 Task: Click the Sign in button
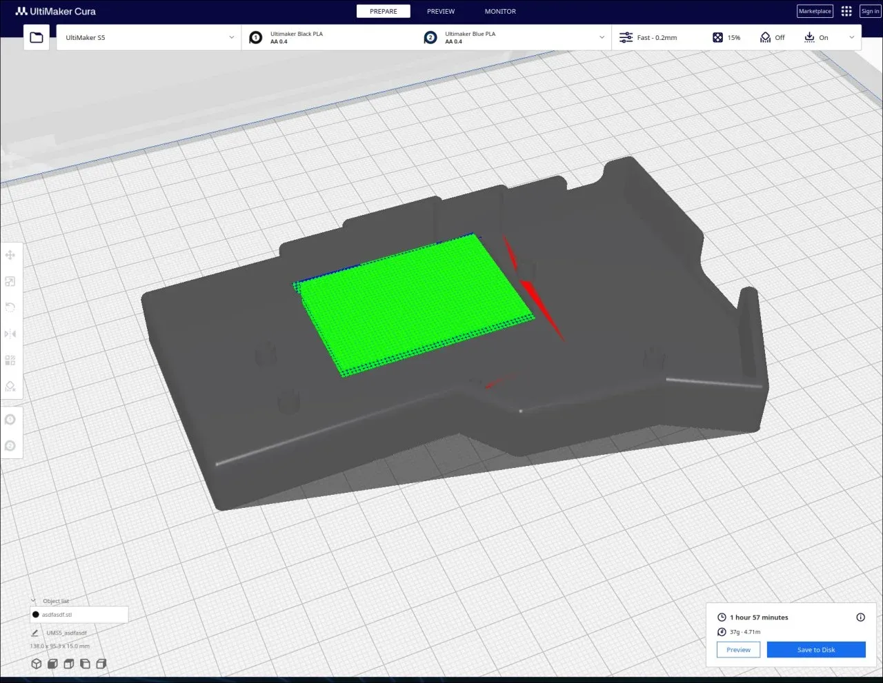point(870,11)
